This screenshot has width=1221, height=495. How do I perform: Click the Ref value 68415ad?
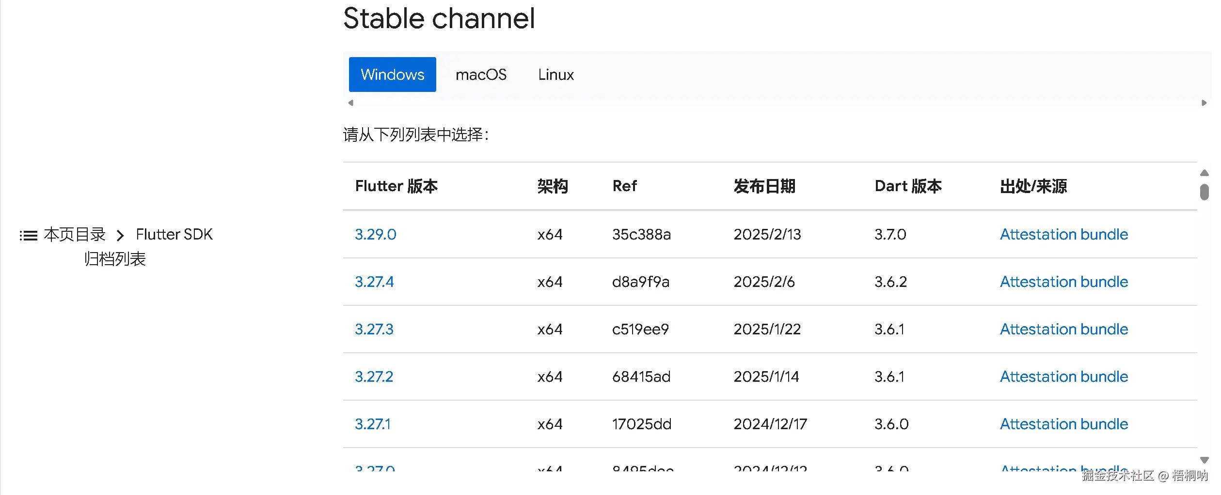click(641, 377)
